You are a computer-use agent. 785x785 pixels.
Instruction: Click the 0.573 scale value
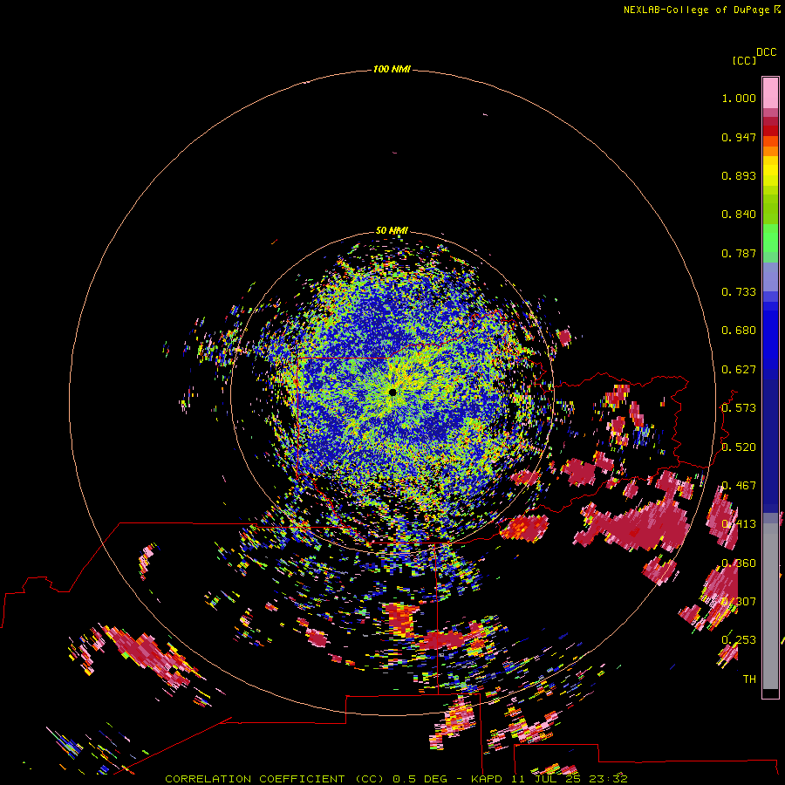click(739, 408)
